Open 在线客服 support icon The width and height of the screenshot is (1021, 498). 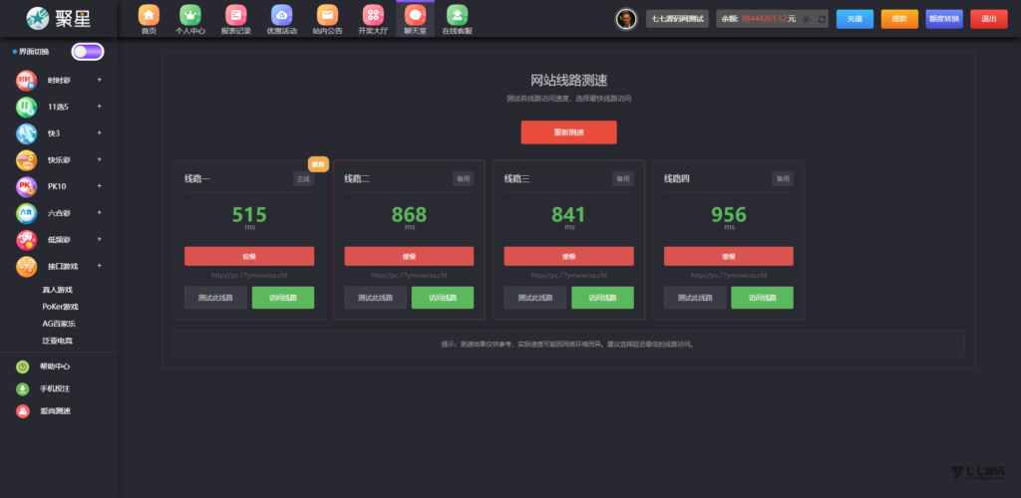click(x=457, y=15)
